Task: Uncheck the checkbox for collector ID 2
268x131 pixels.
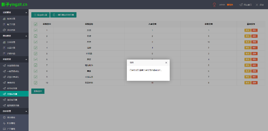Action: pyautogui.click(x=35, y=36)
